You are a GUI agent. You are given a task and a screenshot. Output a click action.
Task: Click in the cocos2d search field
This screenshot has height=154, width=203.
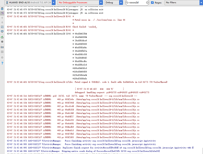coord(137,2)
